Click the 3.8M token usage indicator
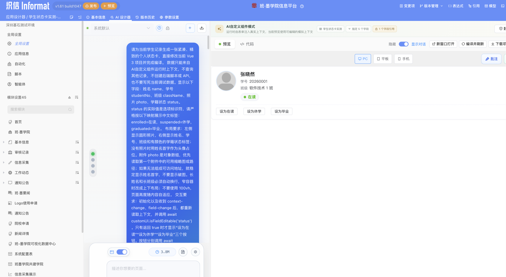Image resolution: width=506 pixels, height=277 pixels. click(x=162, y=252)
